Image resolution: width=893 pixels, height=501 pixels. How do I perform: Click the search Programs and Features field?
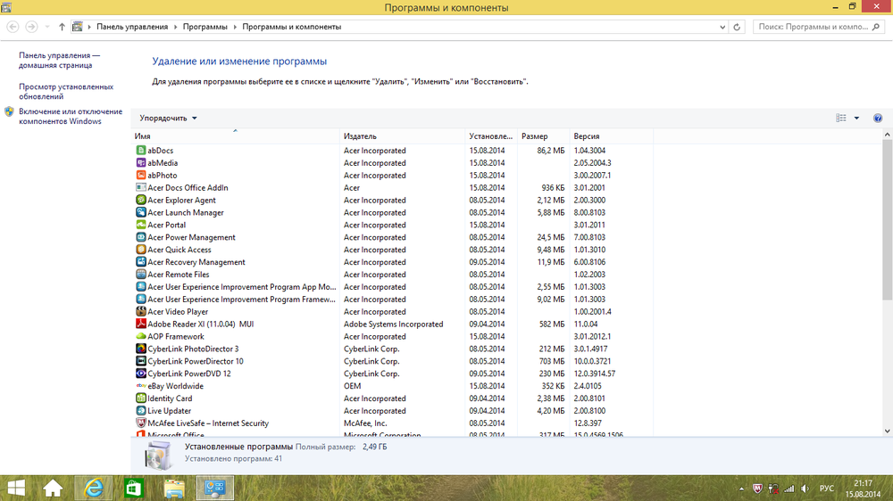[818, 27]
